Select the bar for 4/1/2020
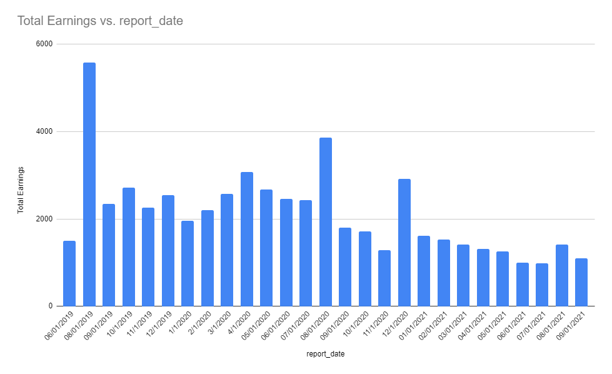This screenshot has height=374, width=612. pos(247,239)
